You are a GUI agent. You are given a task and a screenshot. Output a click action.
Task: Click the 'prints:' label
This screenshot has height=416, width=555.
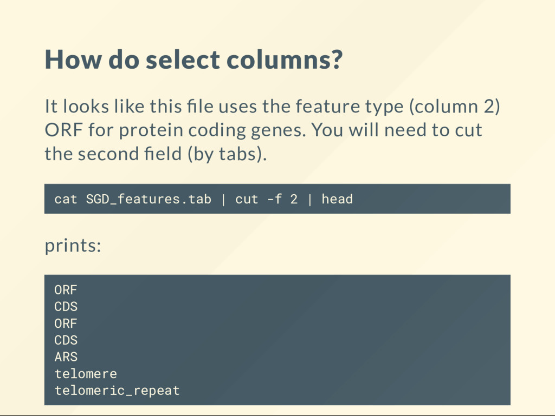click(73, 246)
